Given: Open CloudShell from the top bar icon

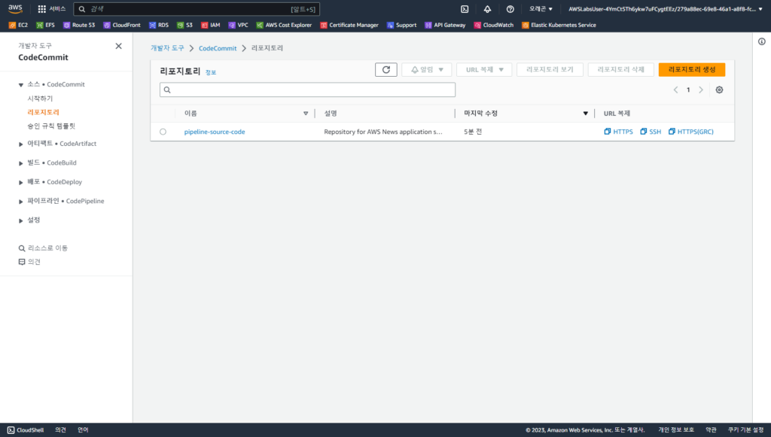Looking at the screenshot, I should (464, 9).
